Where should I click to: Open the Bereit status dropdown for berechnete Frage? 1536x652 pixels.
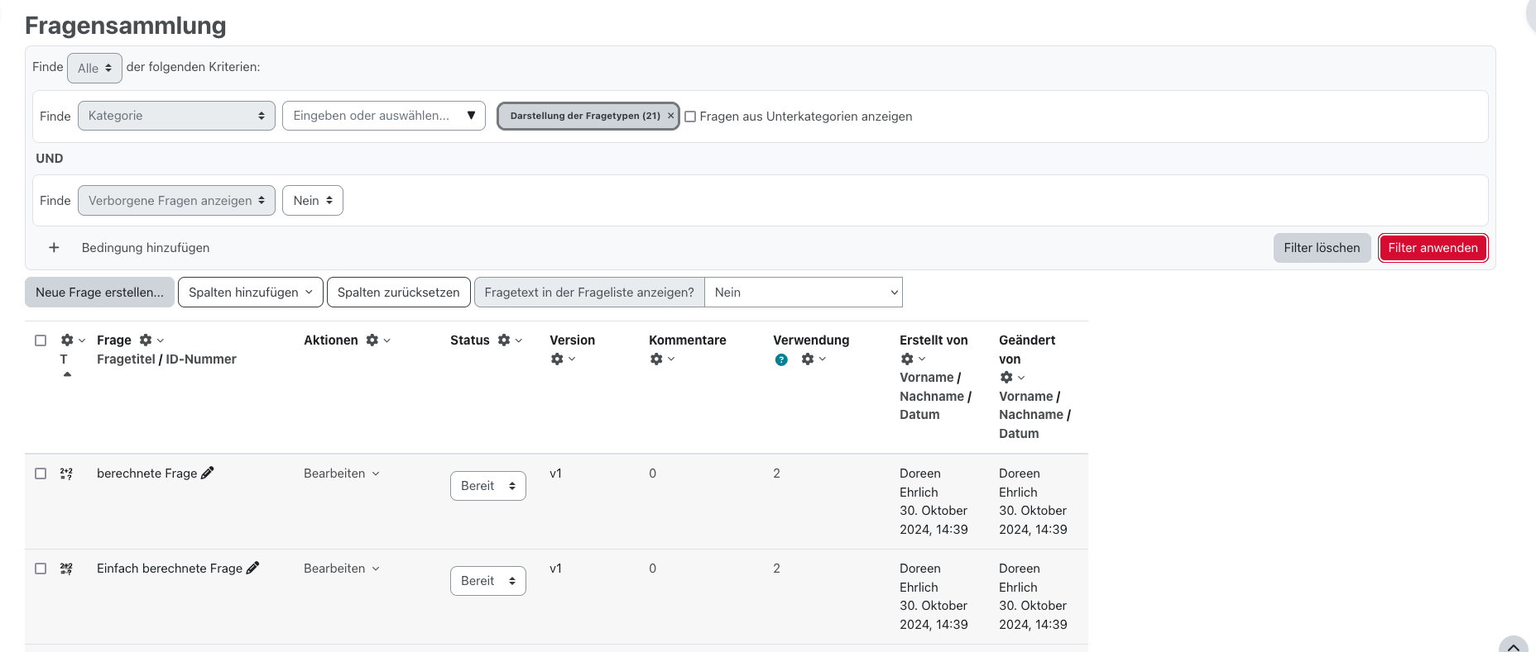pyautogui.click(x=487, y=486)
